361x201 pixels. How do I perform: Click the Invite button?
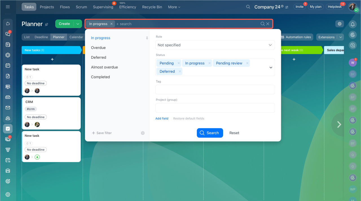299,7
